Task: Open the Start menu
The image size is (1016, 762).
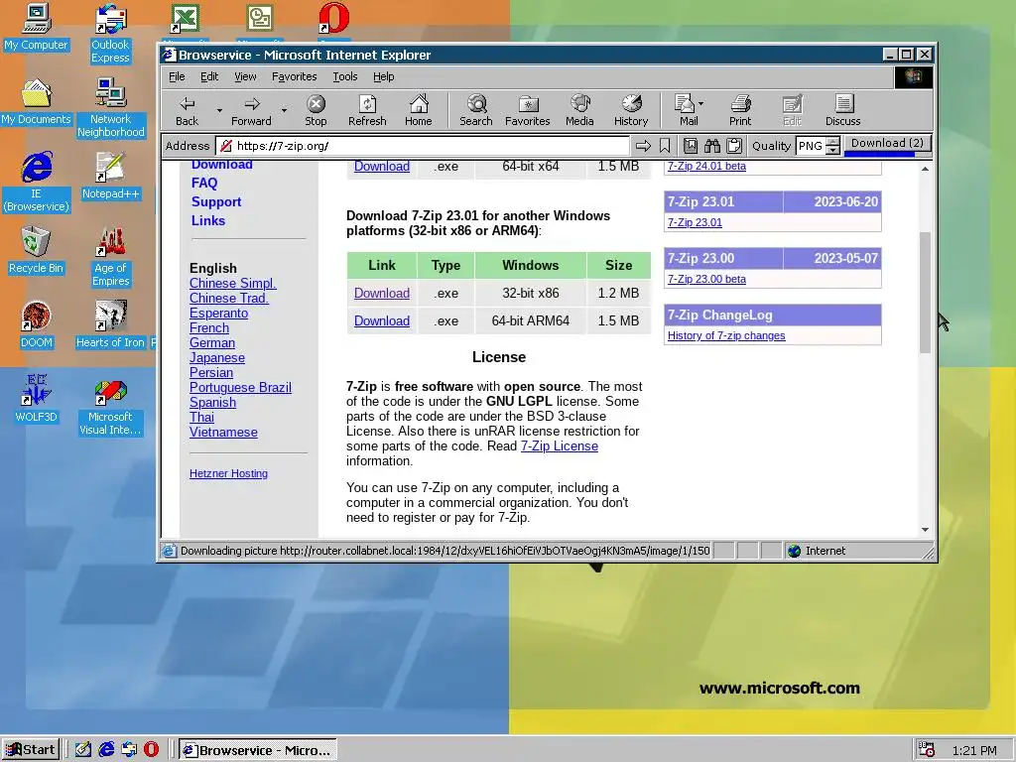Action: (x=31, y=750)
